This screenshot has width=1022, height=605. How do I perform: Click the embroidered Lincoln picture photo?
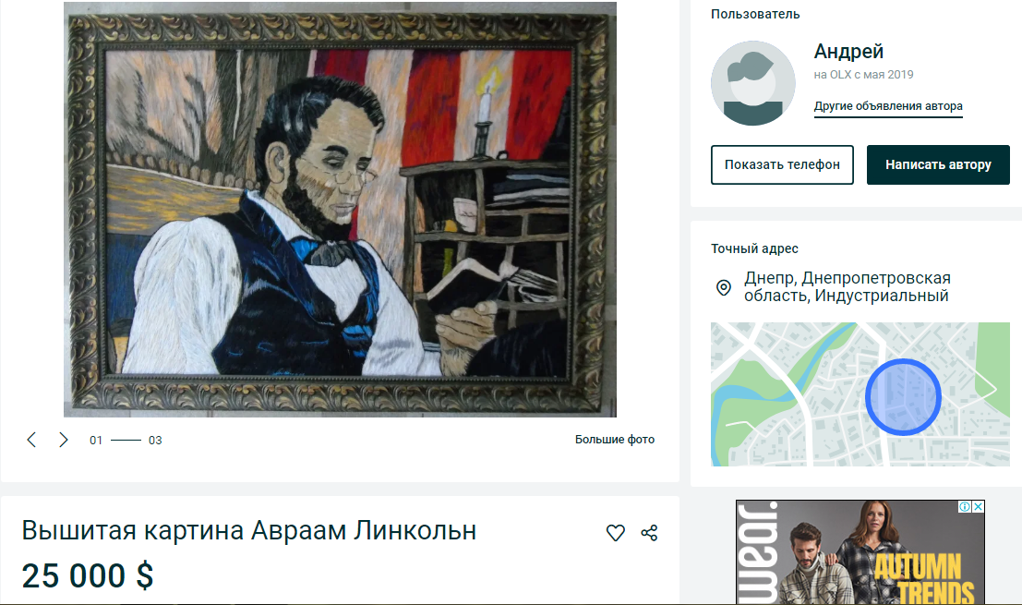tap(341, 210)
